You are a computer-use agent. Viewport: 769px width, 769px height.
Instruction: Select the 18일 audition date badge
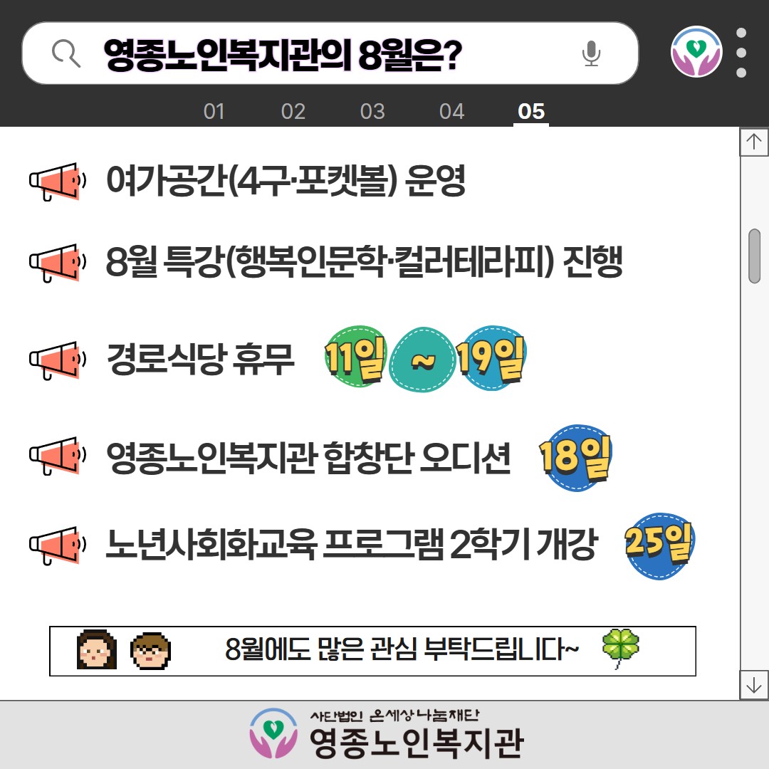(x=575, y=458)
